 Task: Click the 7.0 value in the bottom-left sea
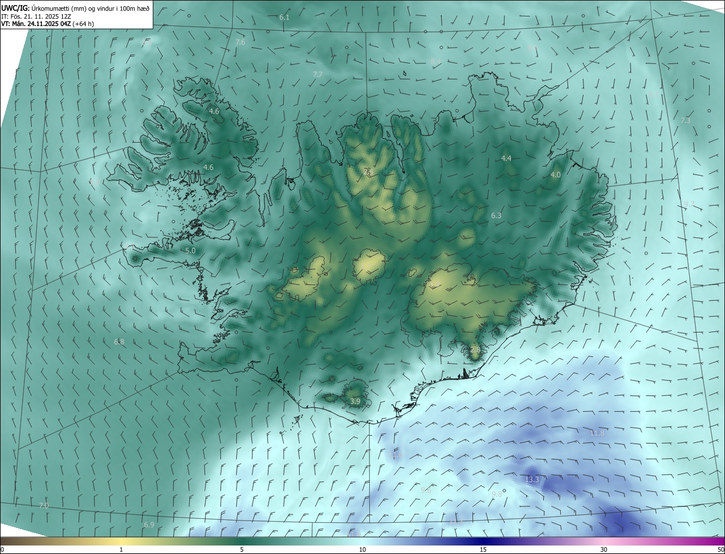[x=44, y=505]
